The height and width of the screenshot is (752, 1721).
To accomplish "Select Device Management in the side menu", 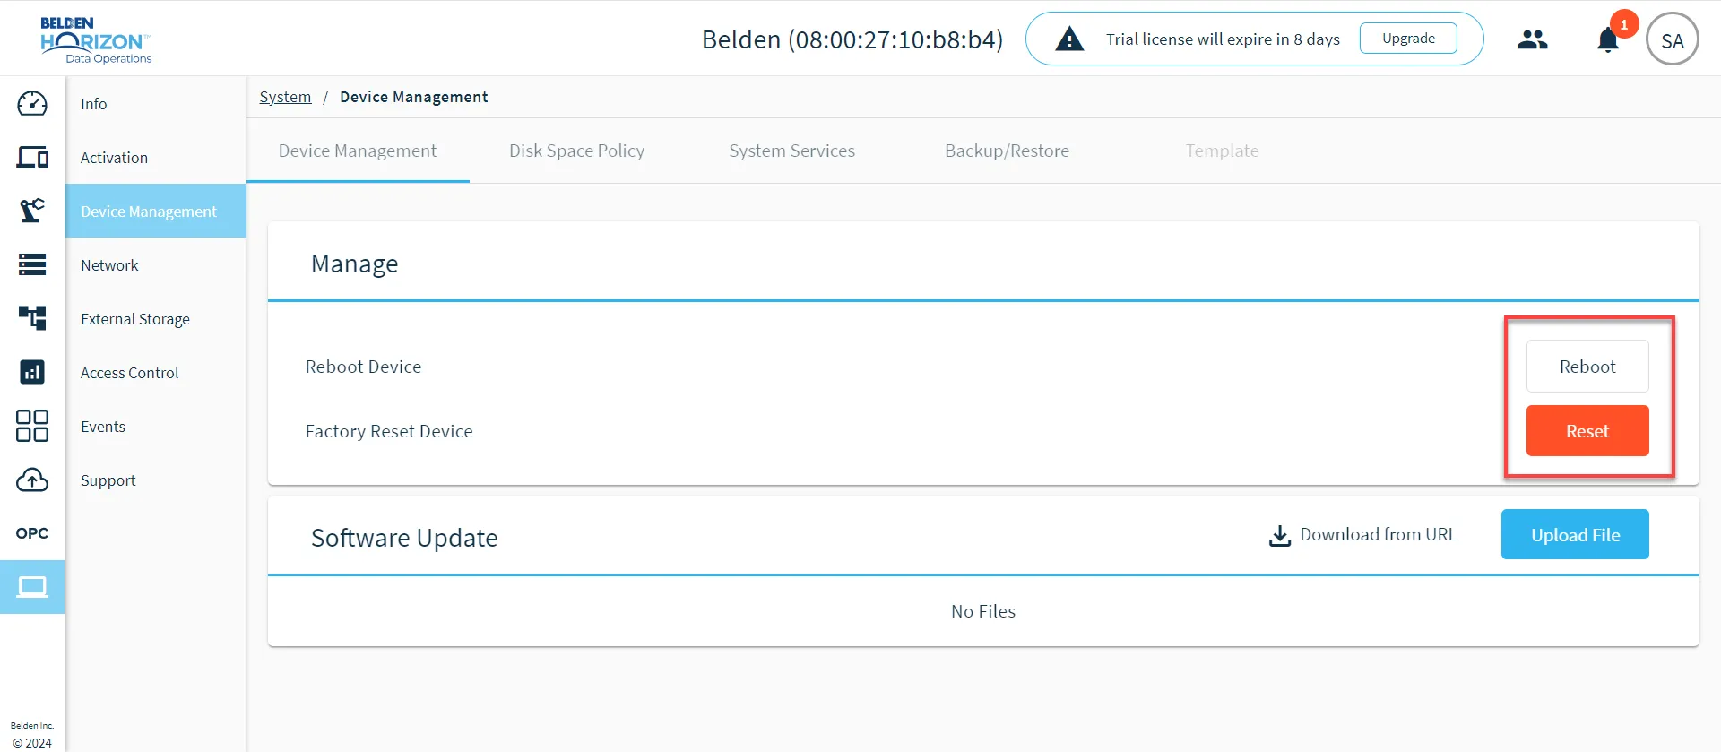I will (155, 212).
